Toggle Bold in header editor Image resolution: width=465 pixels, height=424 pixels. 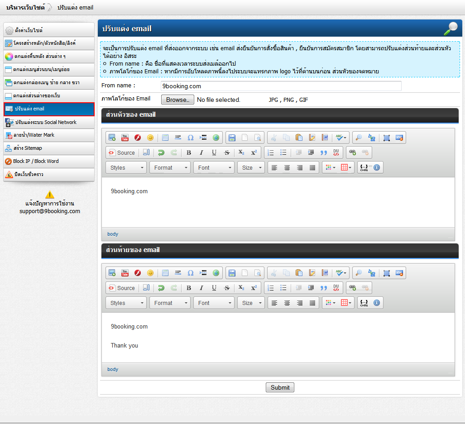coord(189,152)
